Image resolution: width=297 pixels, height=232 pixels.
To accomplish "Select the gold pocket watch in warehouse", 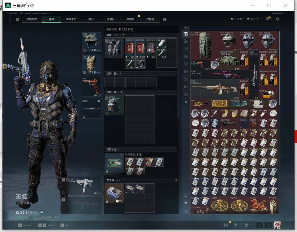I will pos(225,114).
